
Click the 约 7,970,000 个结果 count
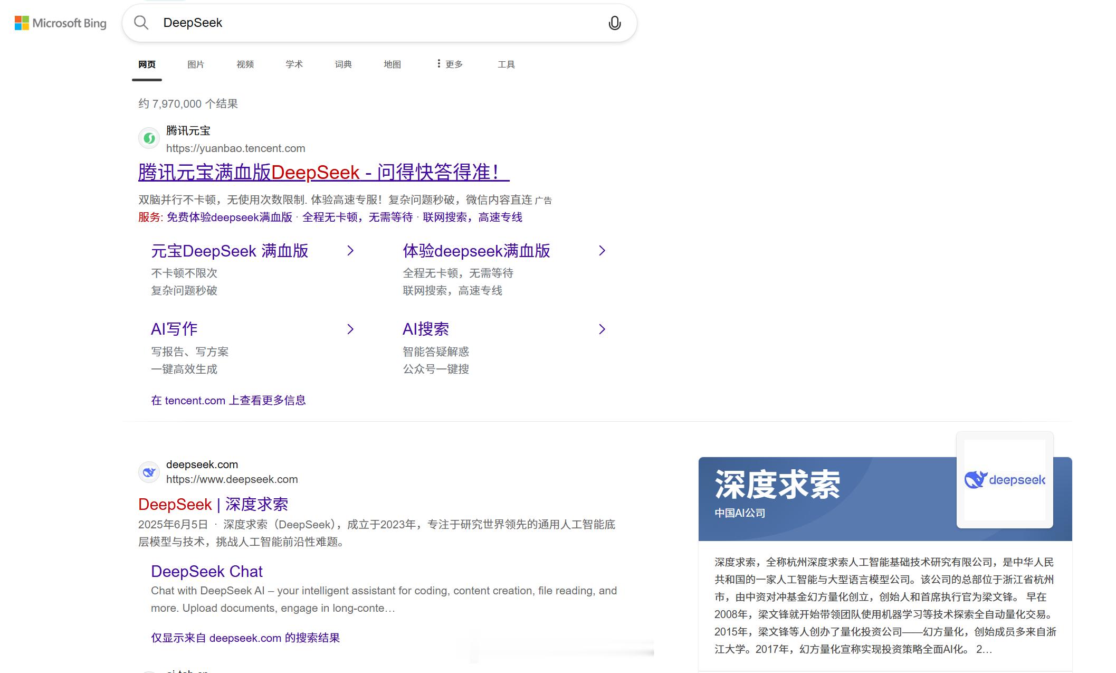(188, 104)
